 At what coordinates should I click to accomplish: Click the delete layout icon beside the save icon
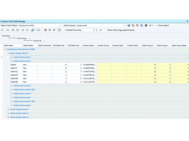133,26
